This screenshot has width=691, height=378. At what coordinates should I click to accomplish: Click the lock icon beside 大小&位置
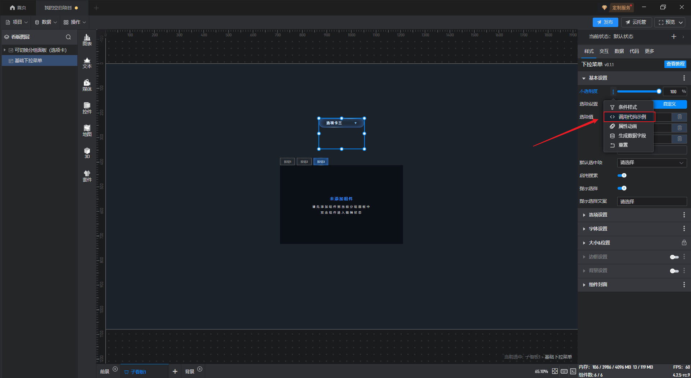684,243
